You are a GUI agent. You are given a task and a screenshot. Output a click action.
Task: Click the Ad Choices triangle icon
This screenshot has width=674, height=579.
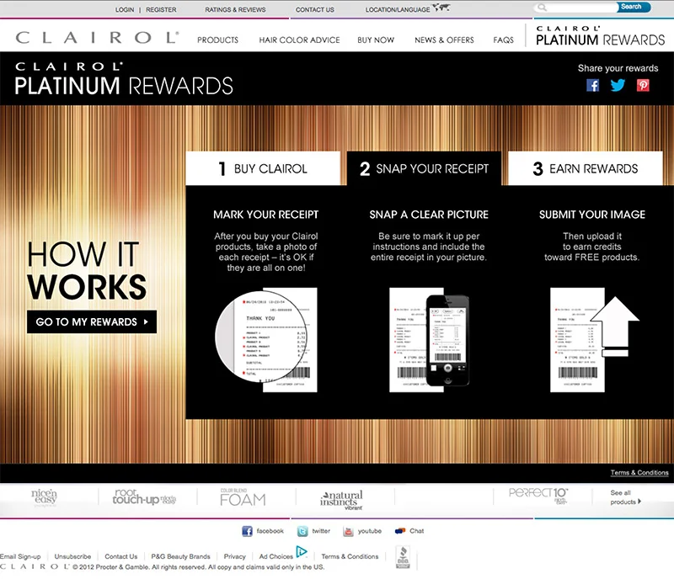click(x=302, y=551)
